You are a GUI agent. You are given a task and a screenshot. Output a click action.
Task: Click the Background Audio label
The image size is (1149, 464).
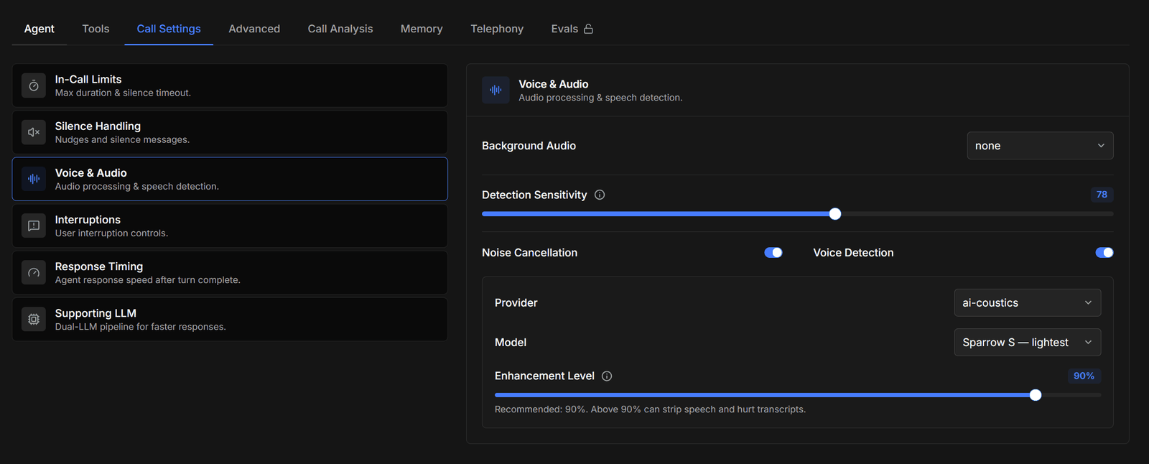pos(529,146)
